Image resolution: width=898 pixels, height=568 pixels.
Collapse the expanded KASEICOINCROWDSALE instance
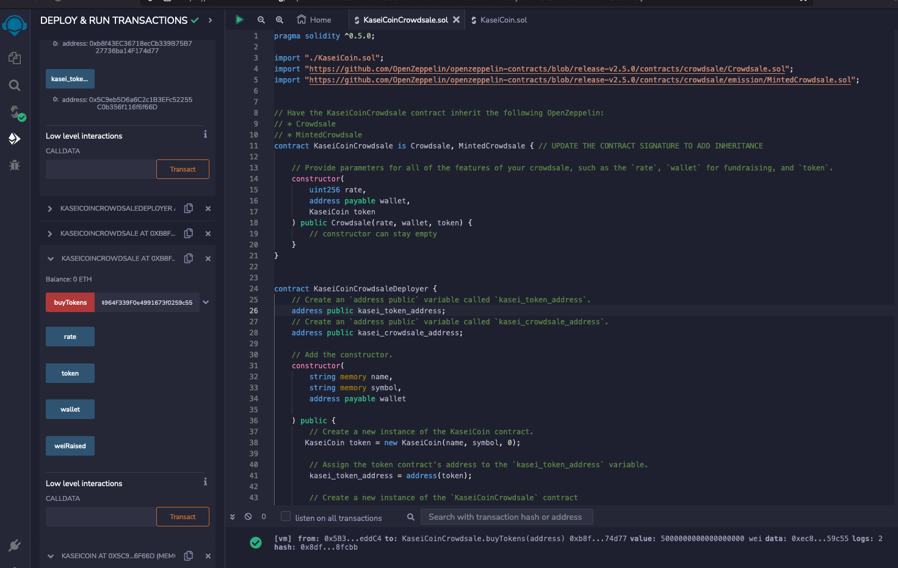[x=51, y=259]
